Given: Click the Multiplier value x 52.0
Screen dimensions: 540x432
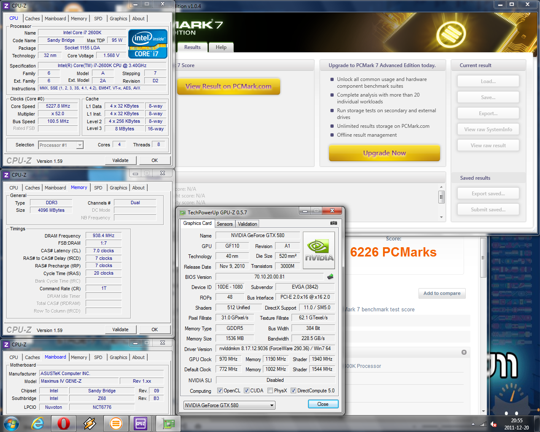Looking at the screenshot, I should coord(58,114).
